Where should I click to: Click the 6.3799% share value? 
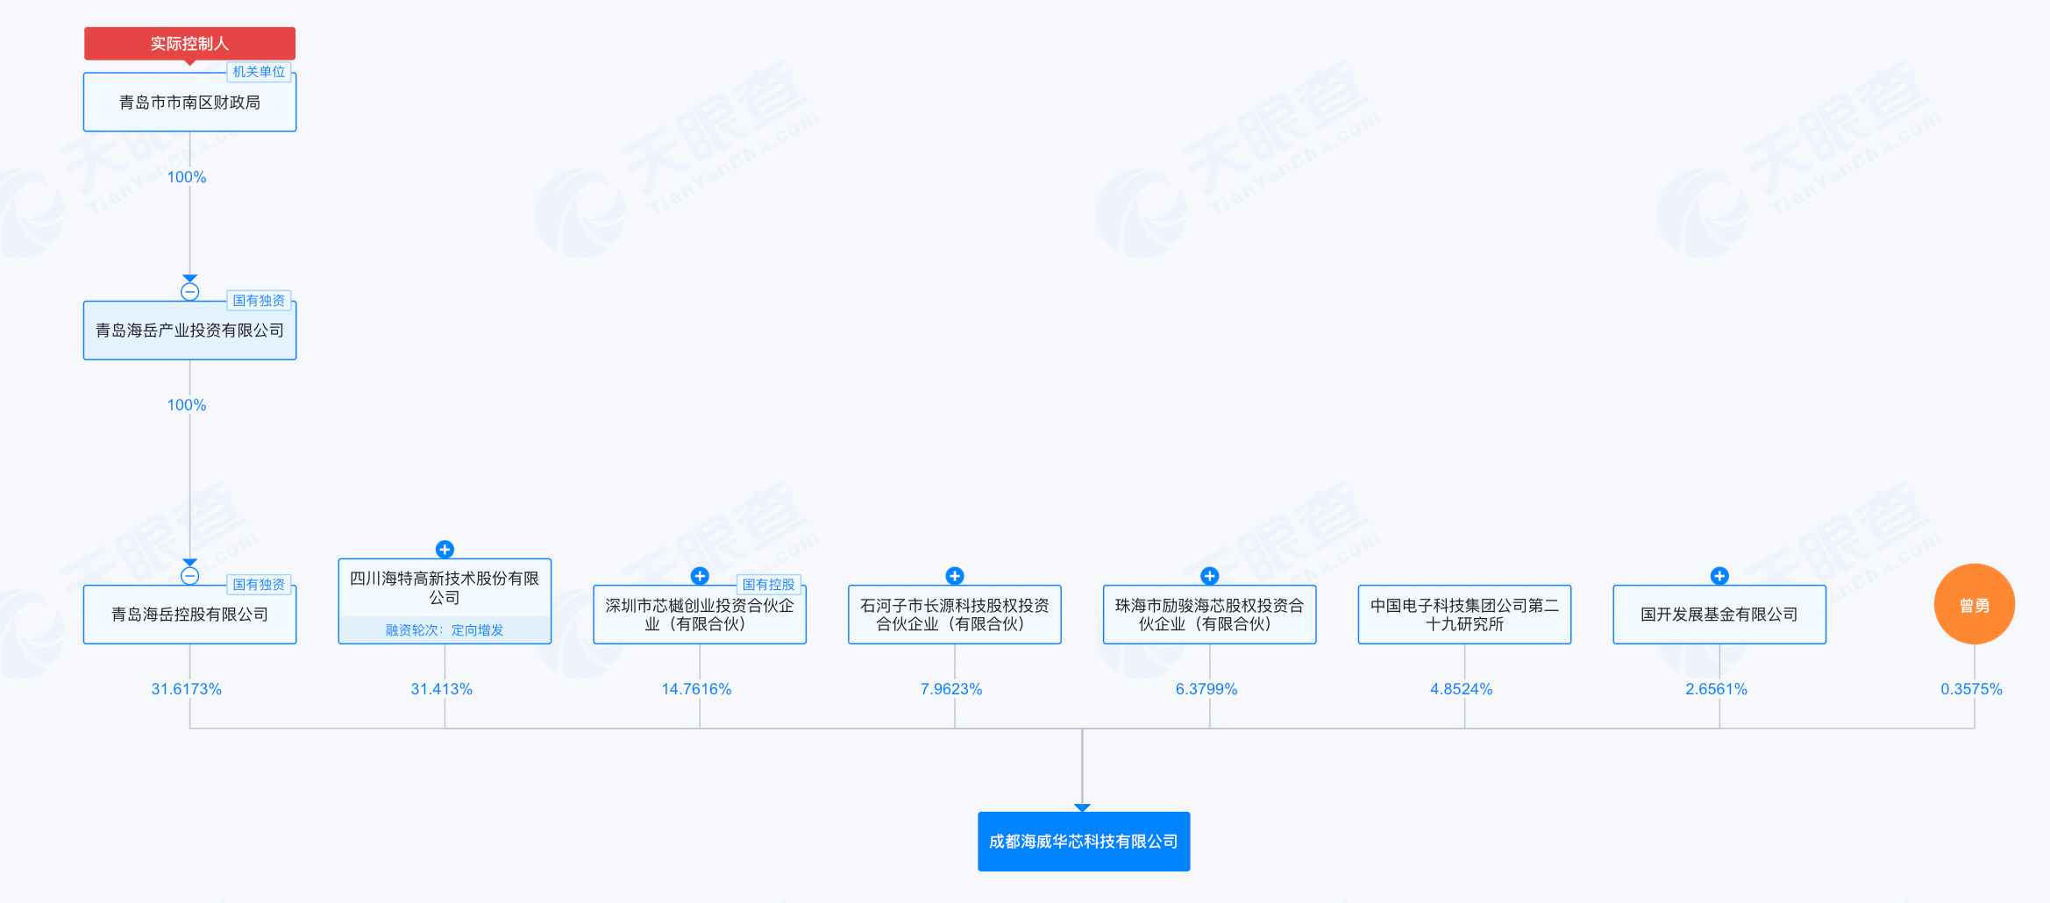coord(1207,689)
